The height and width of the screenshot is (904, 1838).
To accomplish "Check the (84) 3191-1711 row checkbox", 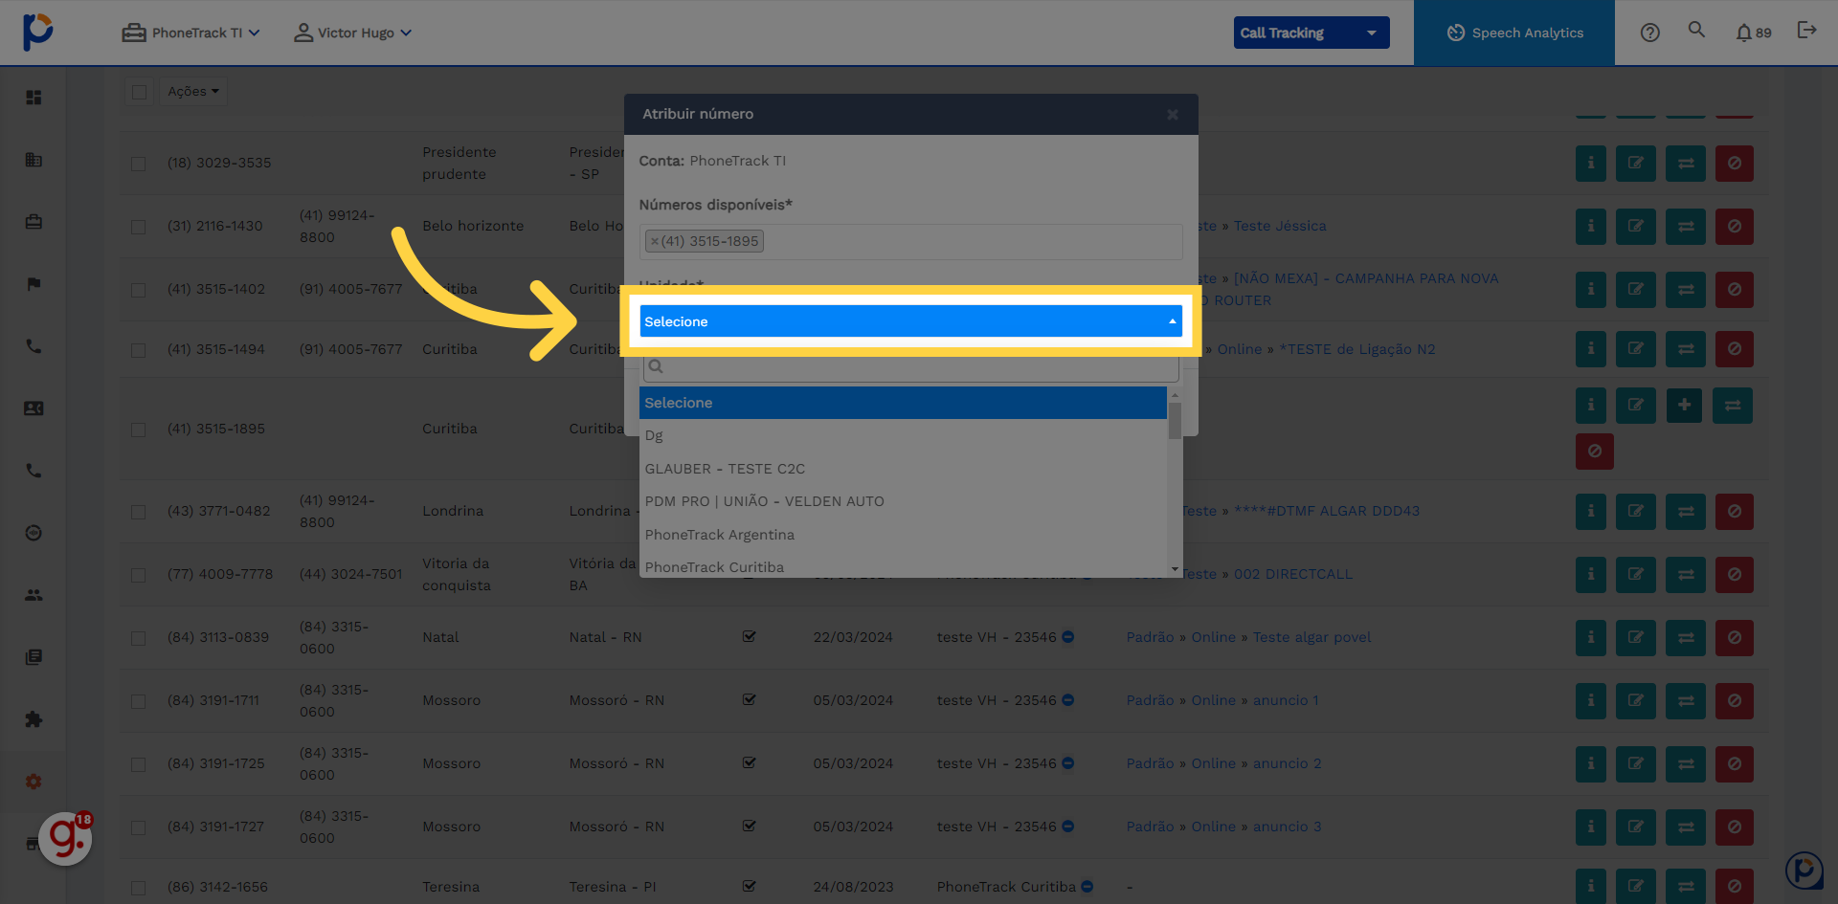I will 139,701.
